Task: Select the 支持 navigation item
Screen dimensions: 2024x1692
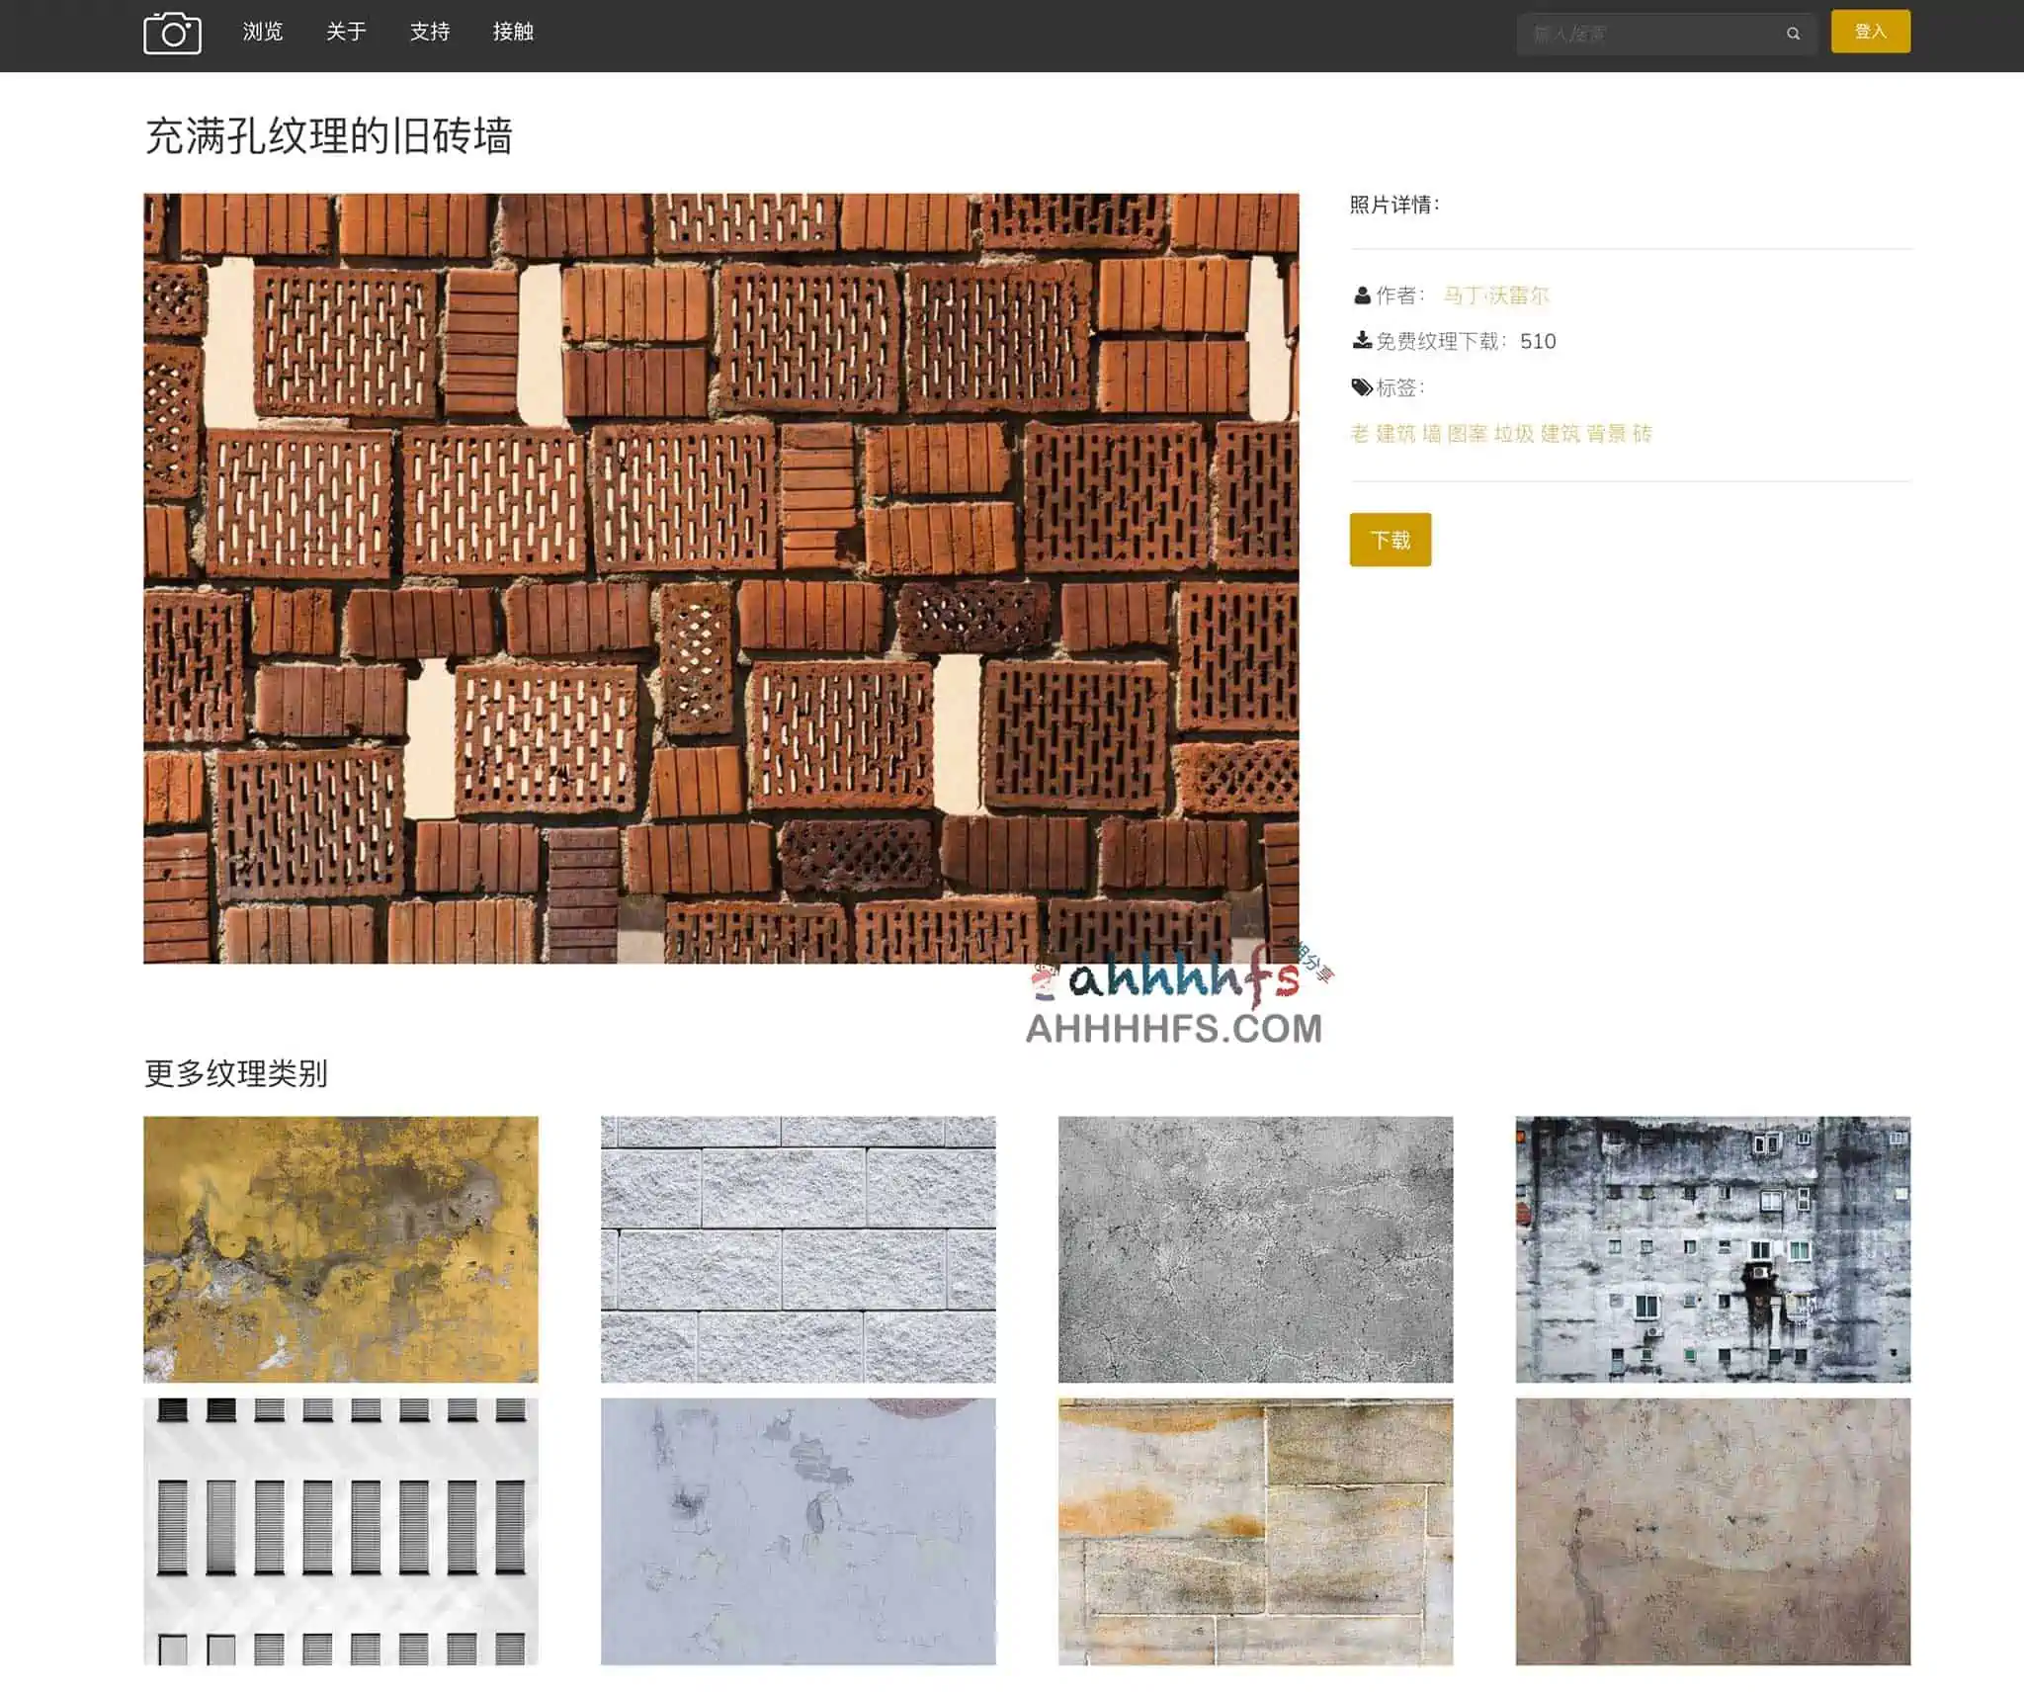Action: pos(430,32)
